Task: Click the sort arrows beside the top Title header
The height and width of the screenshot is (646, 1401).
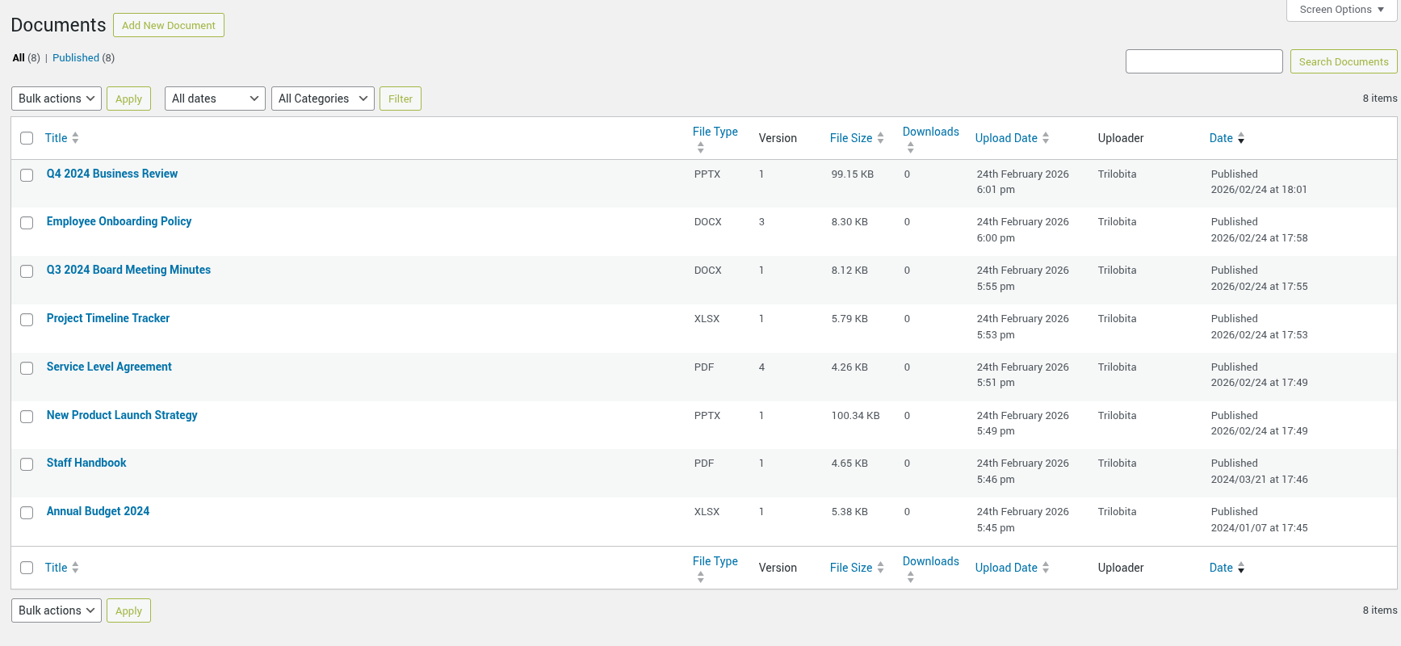Action: [75, 138]
